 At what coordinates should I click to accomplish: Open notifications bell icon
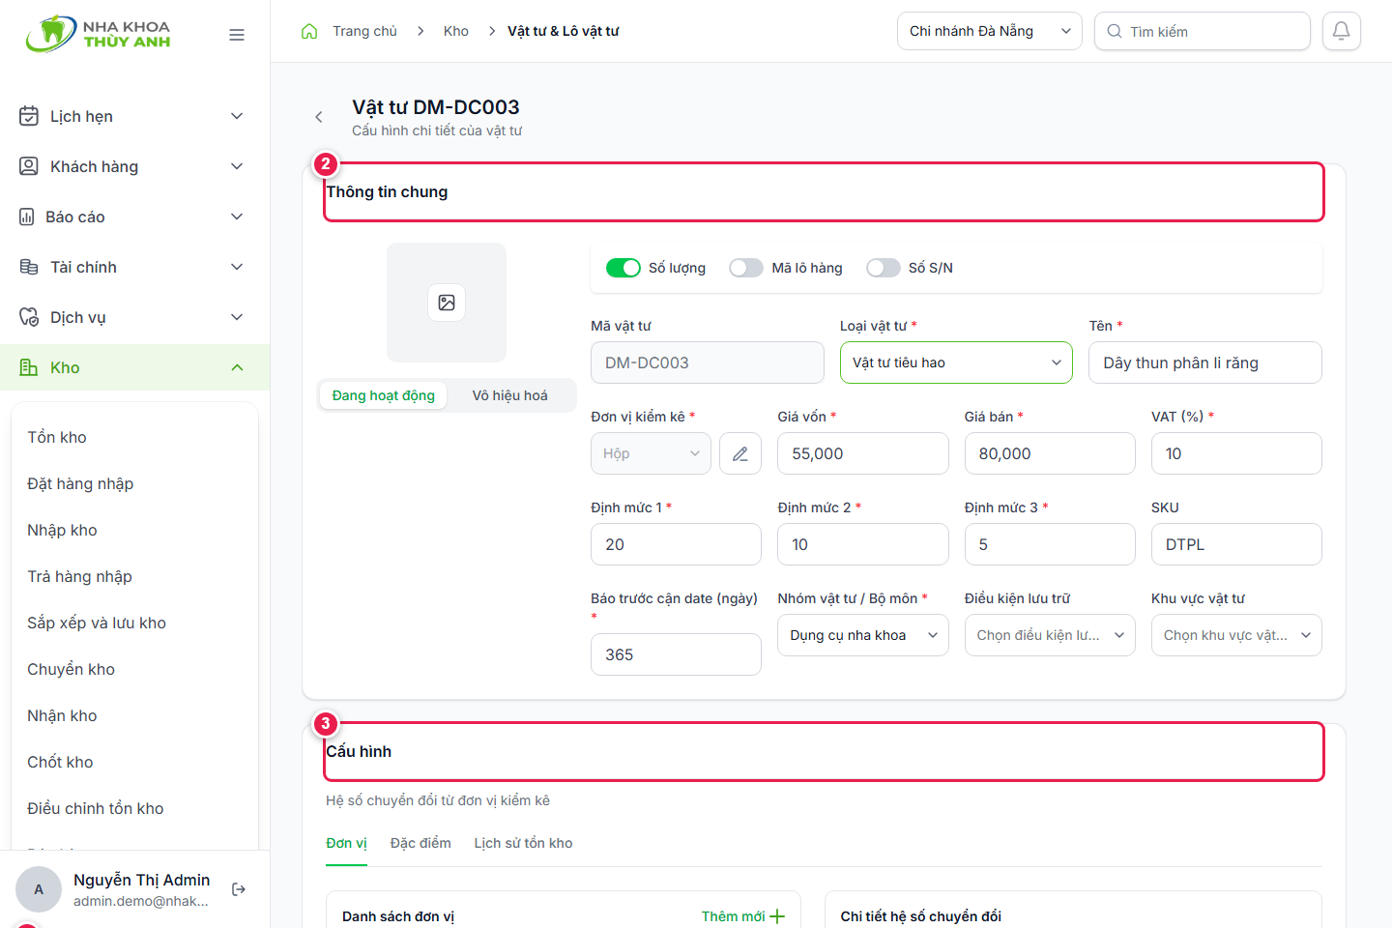tap(1342, 31)
